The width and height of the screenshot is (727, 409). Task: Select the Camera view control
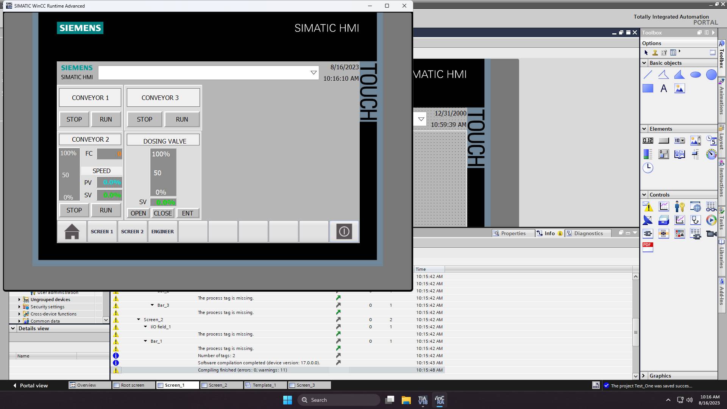tap(711, 234)
